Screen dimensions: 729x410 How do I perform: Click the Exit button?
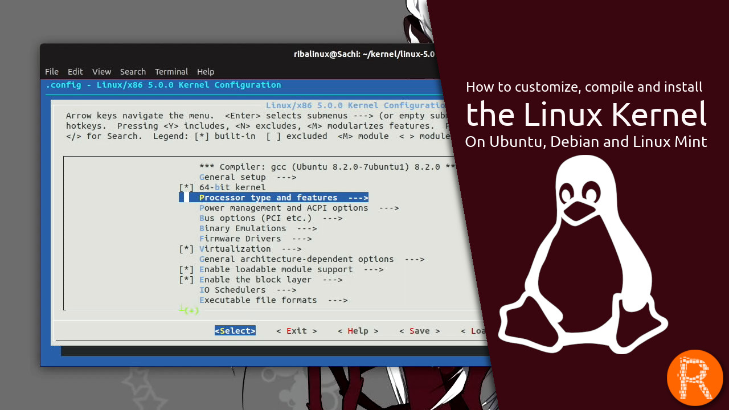[x=297, y=331]
